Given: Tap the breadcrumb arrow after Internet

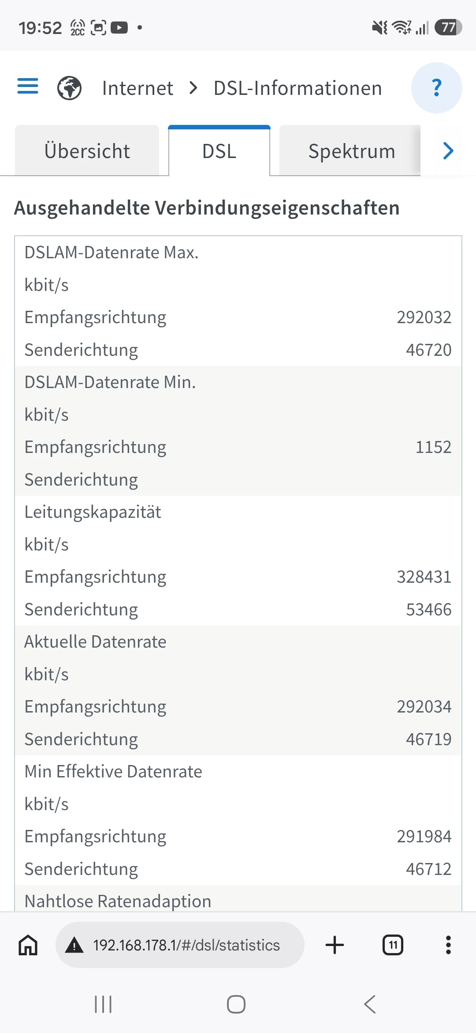Looking at the screenshot, I should [193, 88].
